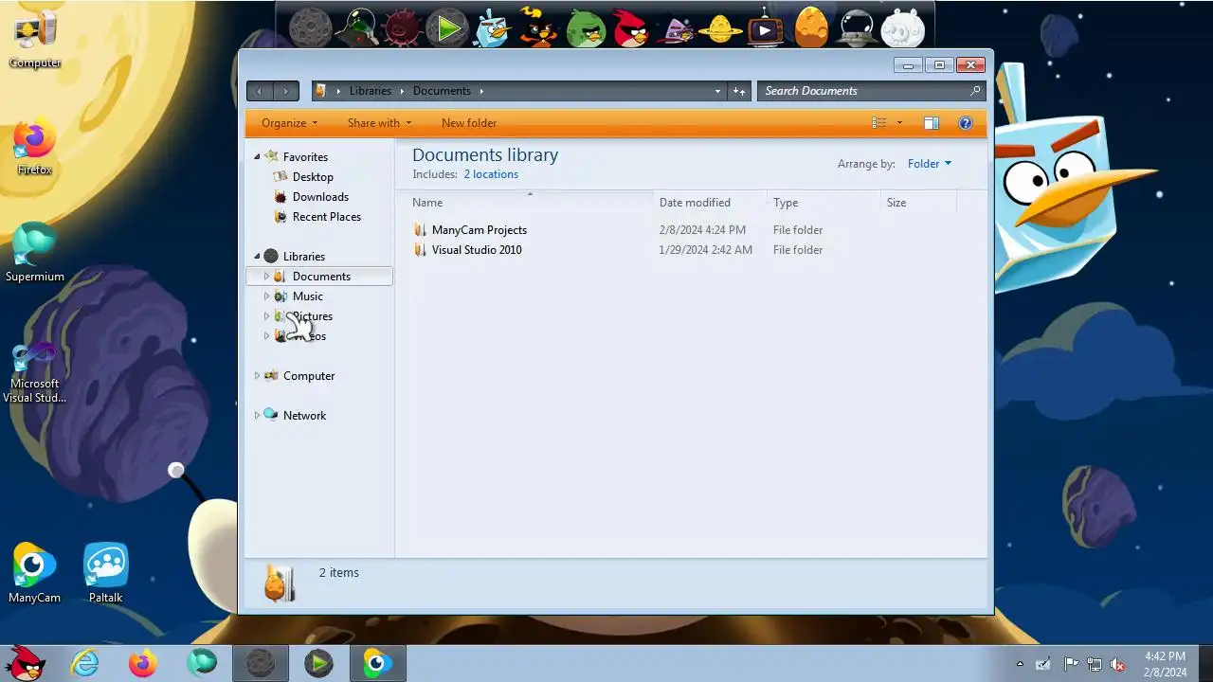Click the Red Bird icon in top dock
1213x682 pixels.
click(x=630, y=27)
